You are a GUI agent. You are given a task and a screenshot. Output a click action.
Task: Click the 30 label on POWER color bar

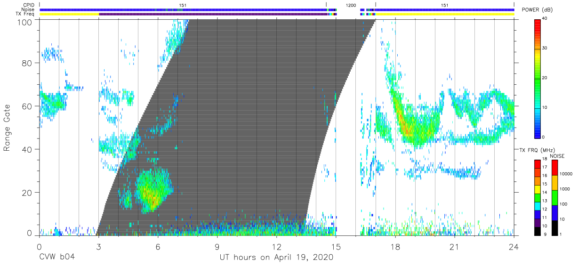click(546, 48)
